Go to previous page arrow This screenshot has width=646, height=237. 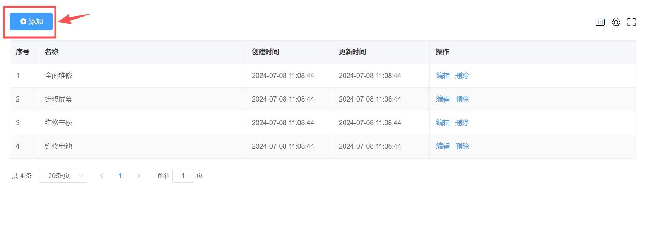[101, 176]
